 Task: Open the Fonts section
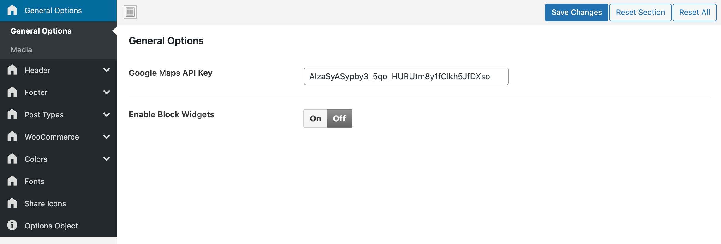click(x=35, y=181)
